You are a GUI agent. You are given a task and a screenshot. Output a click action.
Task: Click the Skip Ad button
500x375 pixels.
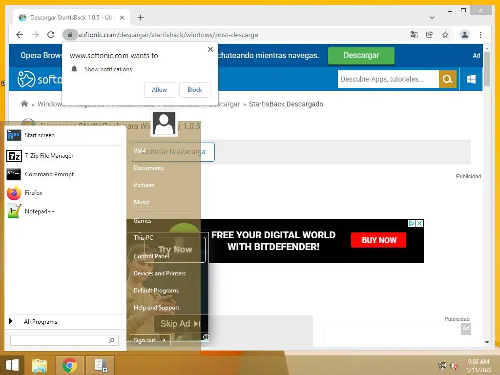(181, 324)
